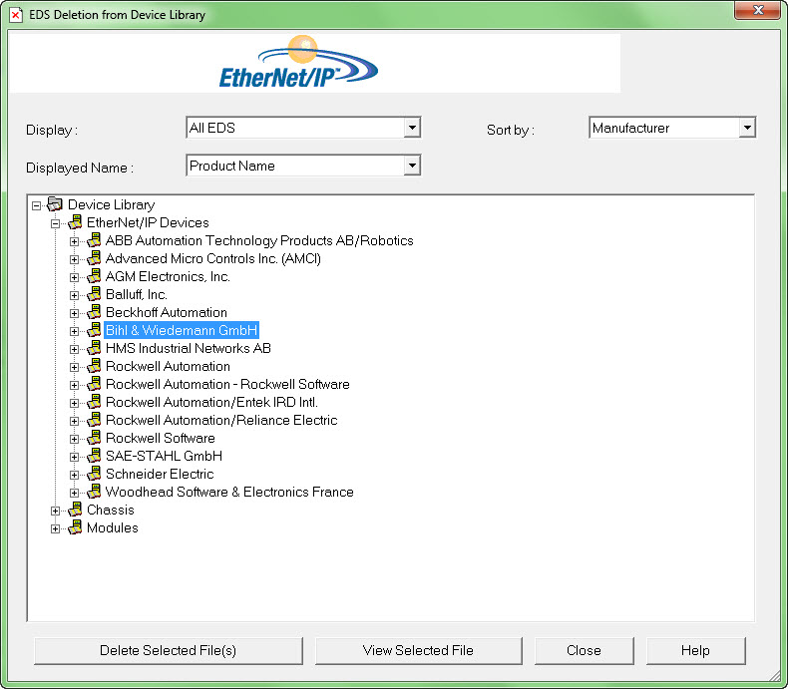The width and height of the screenshot is (788, 689).
Task: Open the Sort by Manufacturer dropdown
Action: click(747, 128)
